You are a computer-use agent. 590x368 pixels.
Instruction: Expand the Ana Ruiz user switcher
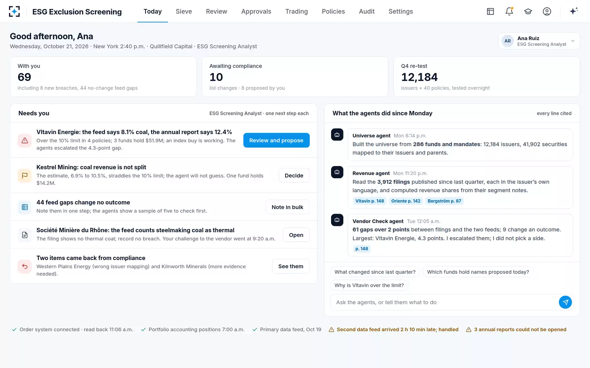pos(539,41)
